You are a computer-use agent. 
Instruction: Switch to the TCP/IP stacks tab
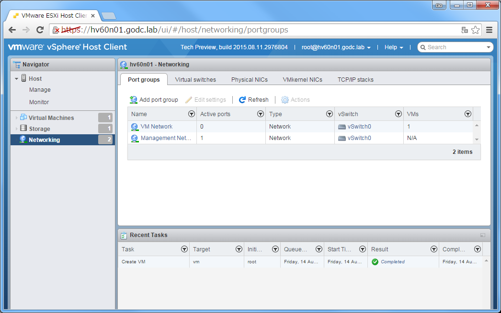(x=355, y=80)
